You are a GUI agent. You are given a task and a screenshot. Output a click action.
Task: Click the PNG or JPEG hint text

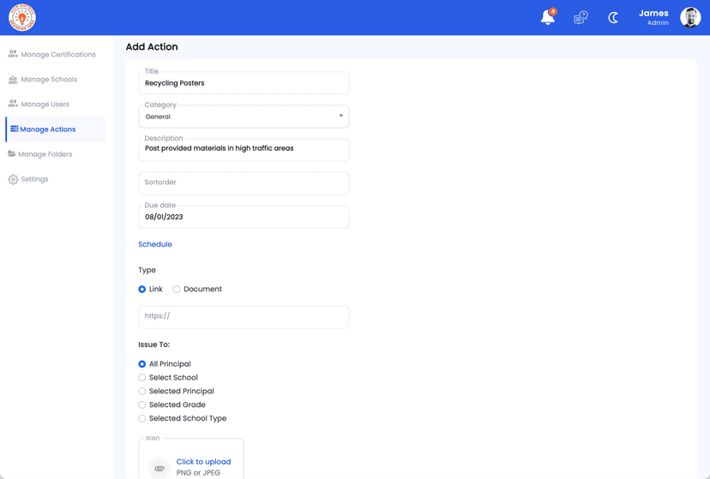click(198, 473)
